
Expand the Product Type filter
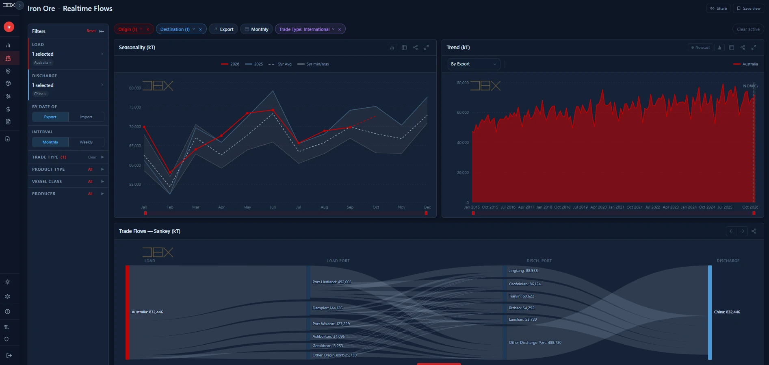point(68,169)
